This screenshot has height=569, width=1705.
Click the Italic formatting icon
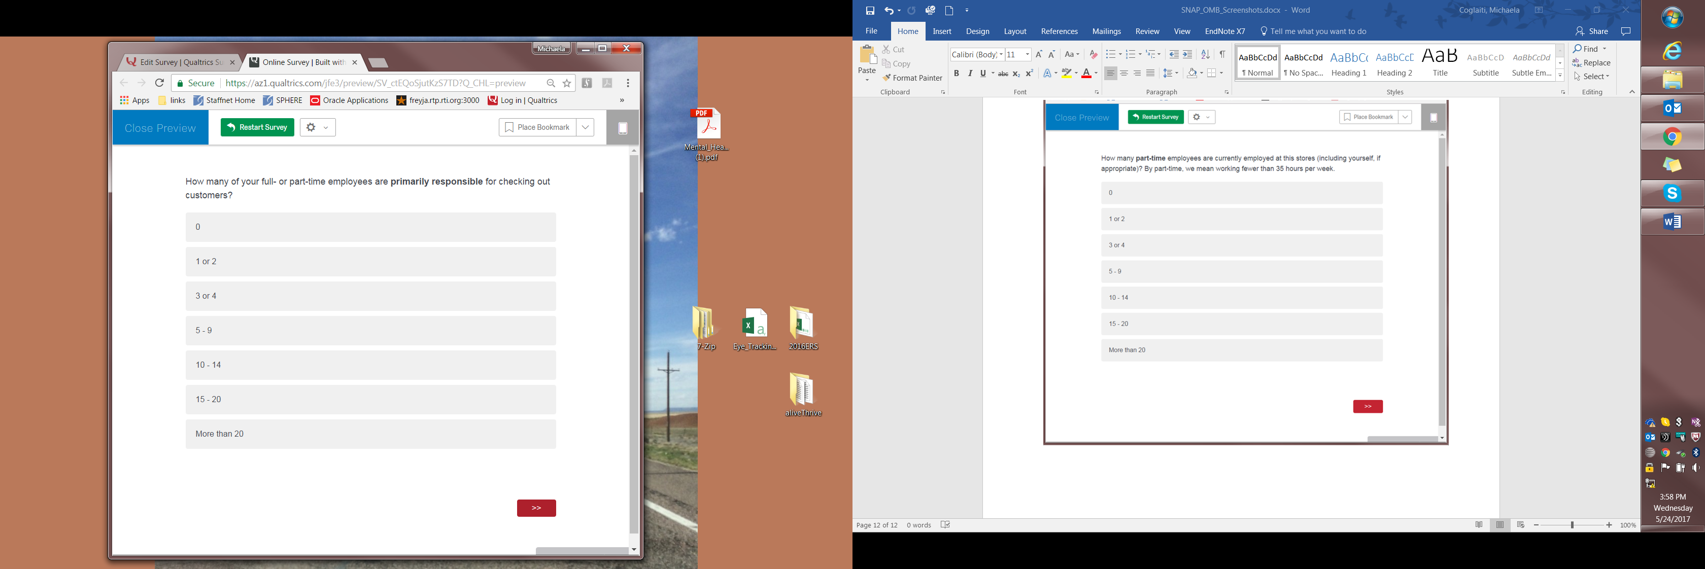tap(970, 74)
